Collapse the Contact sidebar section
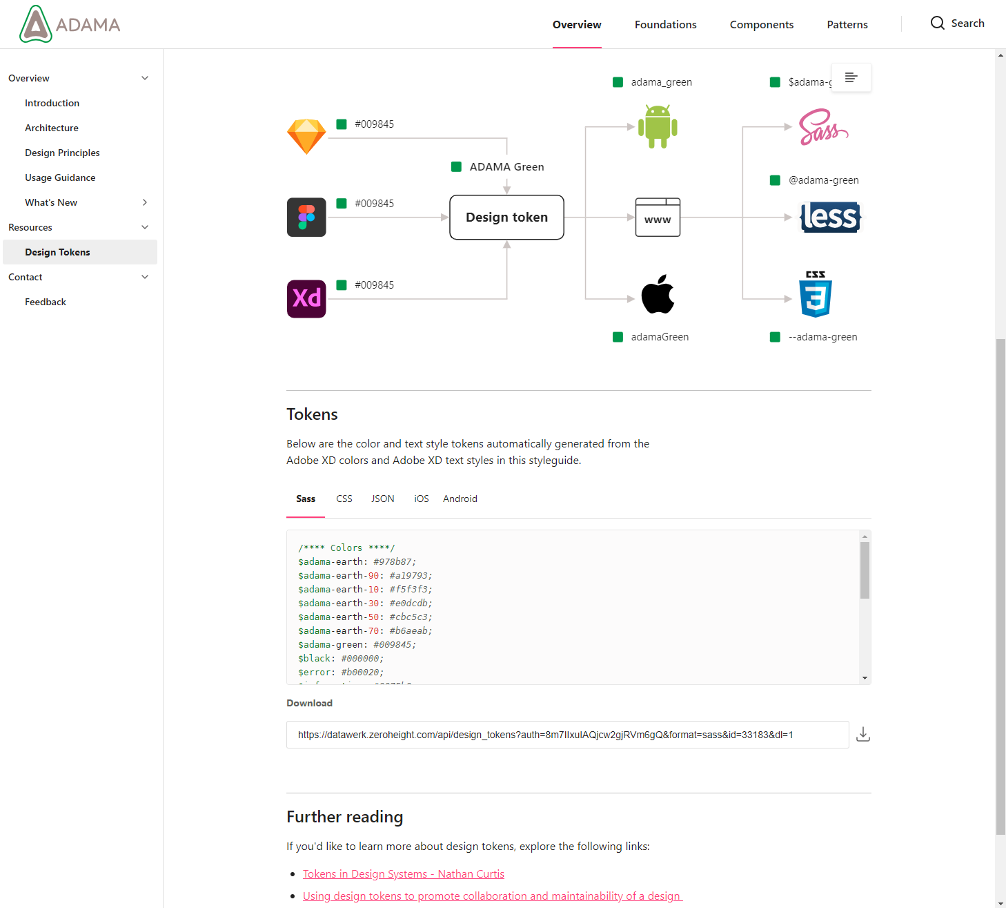The height and width of the screenshot is (908, 1006). [145, 277]
